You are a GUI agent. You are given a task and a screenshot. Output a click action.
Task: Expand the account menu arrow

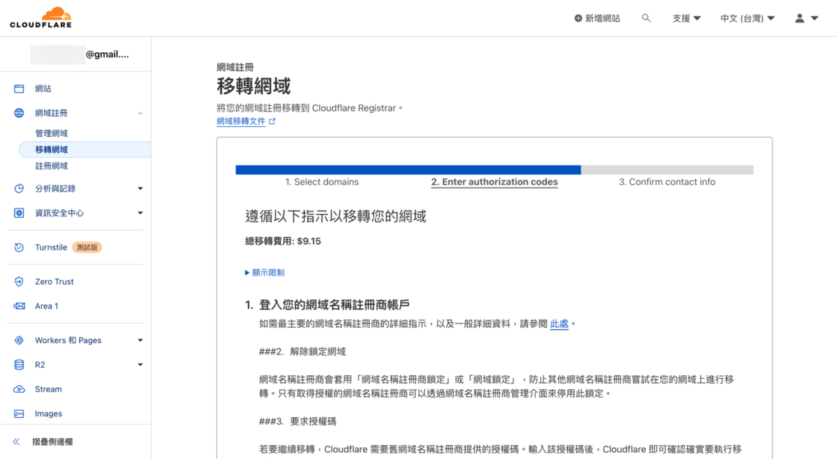tap(814, 18)
